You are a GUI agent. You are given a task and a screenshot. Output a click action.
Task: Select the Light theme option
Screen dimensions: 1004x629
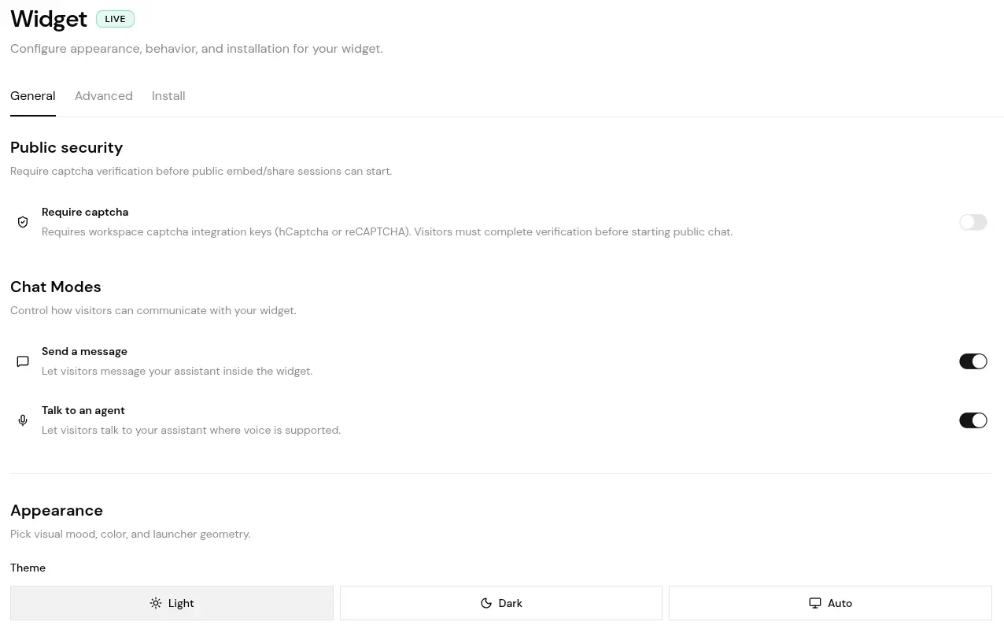click(x=172, y=603)
